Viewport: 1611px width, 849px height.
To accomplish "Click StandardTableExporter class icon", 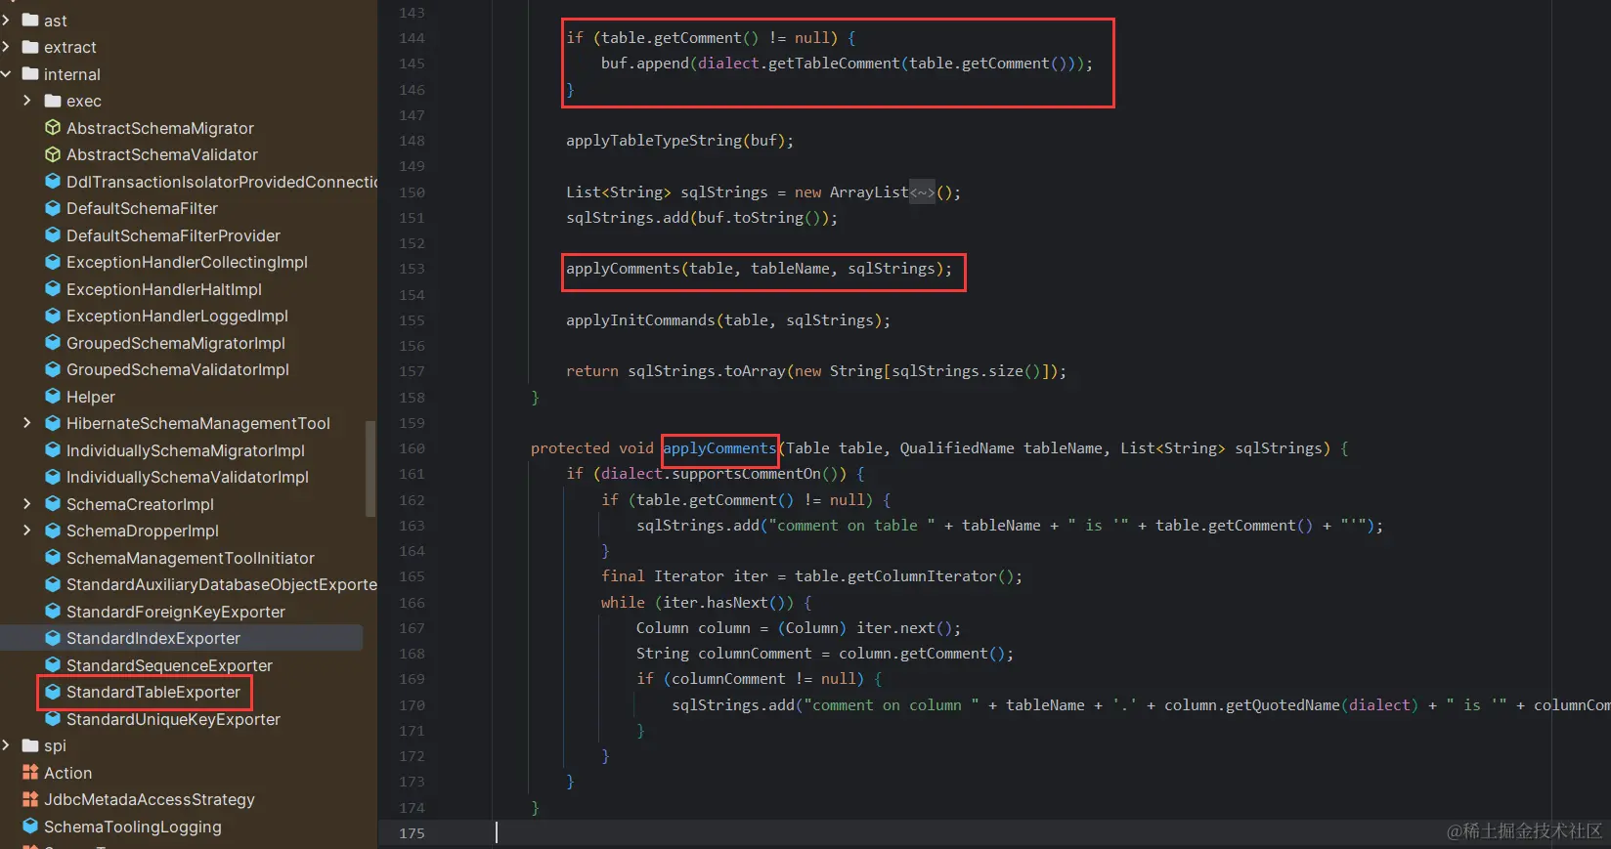I will tap(53, 692).
